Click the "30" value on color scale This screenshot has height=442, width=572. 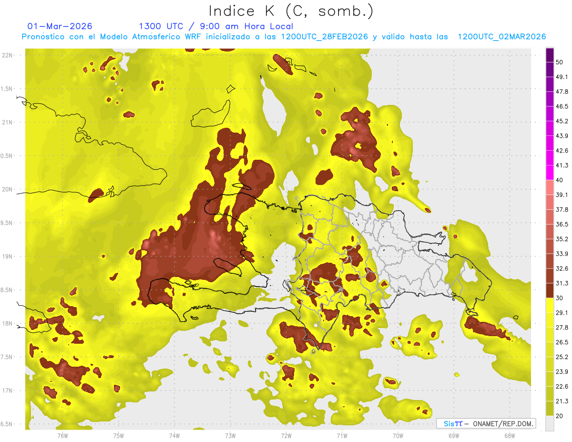click(560, 298)
